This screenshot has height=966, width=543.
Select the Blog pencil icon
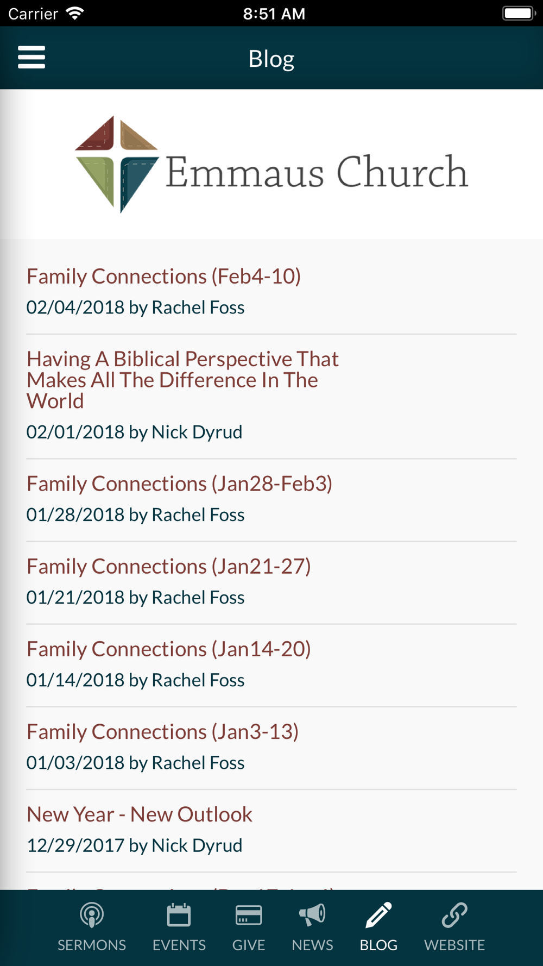pos(378,915)
